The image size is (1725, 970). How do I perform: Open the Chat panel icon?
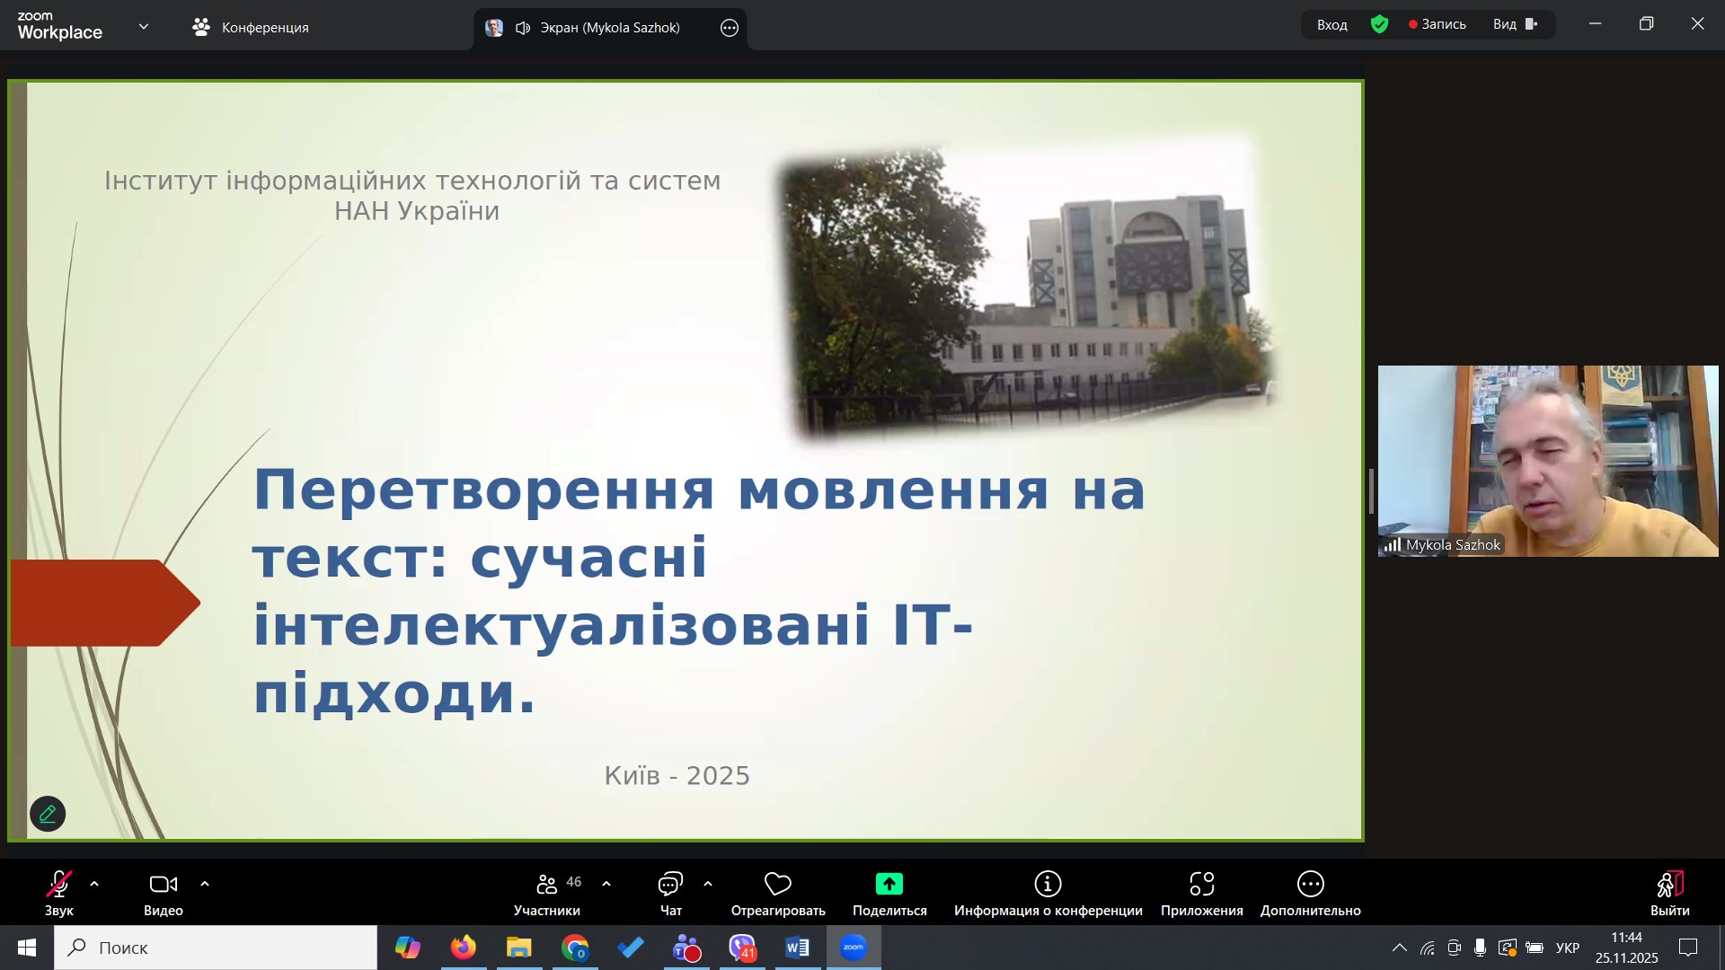[670, 885]
